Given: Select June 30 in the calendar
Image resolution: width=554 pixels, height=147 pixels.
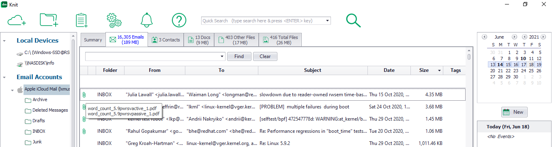Looking at the screenshot, I should 516,77.
